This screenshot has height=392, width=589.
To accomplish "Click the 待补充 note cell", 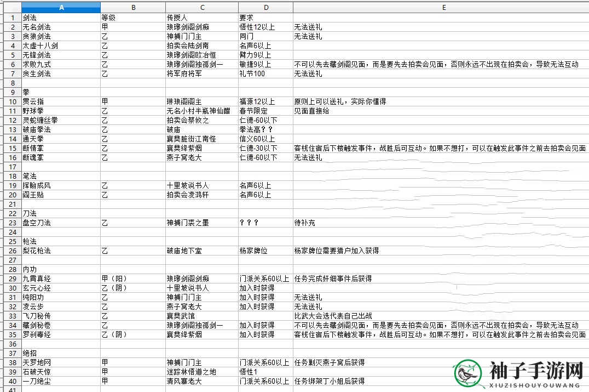I will 441,223.
